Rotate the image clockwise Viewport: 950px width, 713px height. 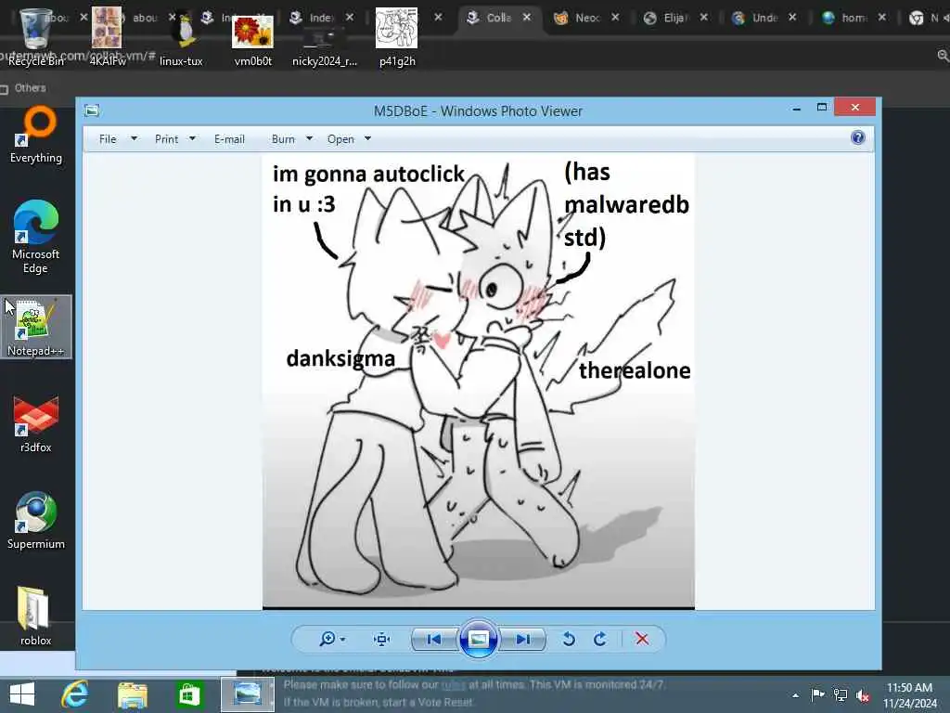click(x=600, y=639)
